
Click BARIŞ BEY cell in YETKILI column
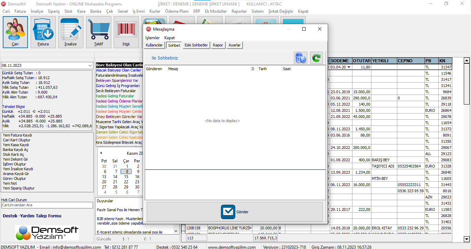tap(384, 160)
